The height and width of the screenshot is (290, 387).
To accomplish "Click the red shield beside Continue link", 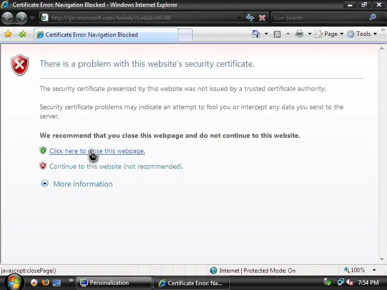I will pyautogui.click(x=43, y=166).
